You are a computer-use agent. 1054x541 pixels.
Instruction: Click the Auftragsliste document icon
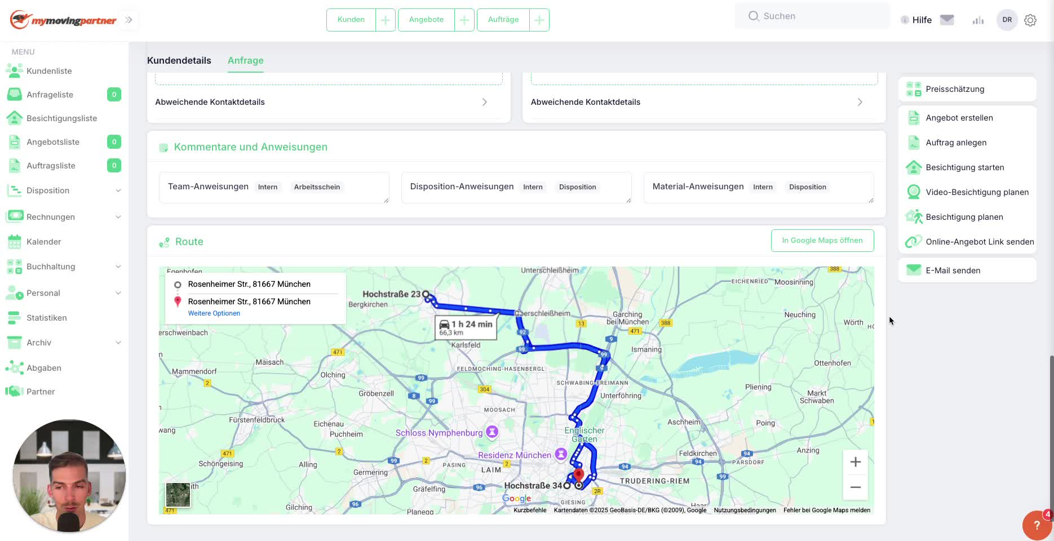coord(15,165)
